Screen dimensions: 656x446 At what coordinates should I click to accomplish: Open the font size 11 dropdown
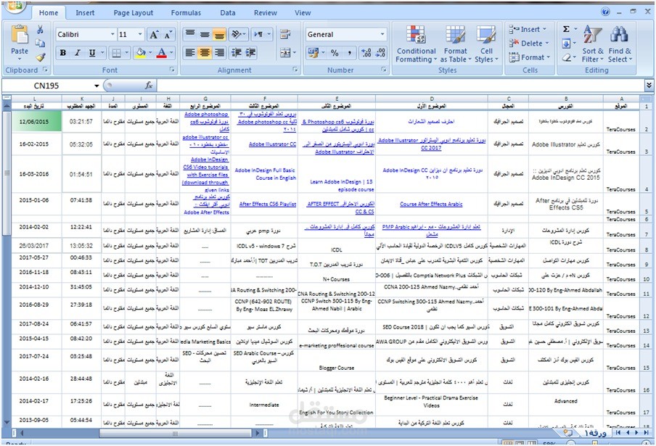[140, 34]
